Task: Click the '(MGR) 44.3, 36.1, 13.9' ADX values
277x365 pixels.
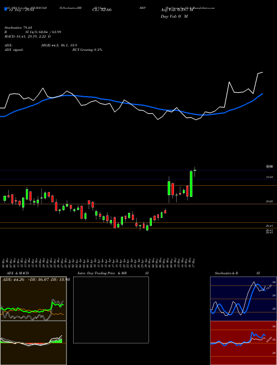Action: pyautogui.click(x=59, y=45)
